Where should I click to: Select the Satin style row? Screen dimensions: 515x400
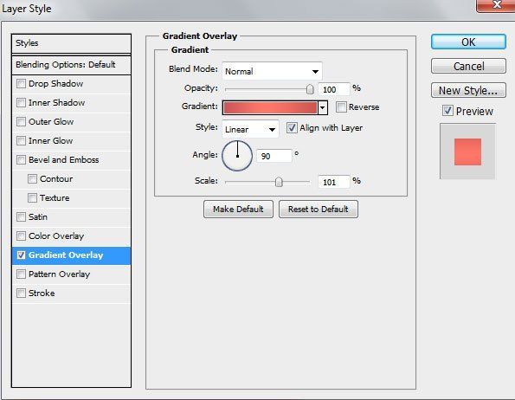click(x=71, y=217)
